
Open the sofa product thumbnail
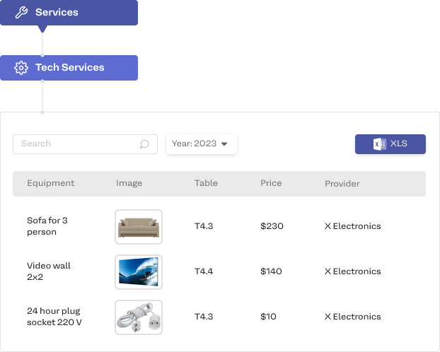click(139, 227)
